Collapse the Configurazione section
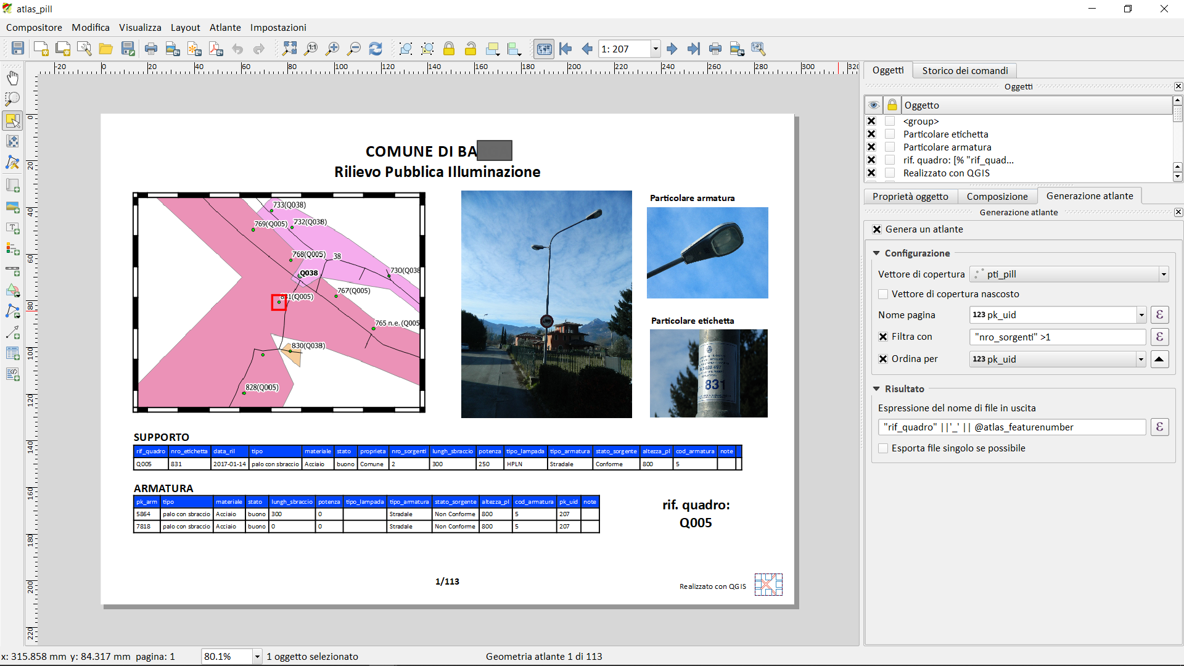Image resolution: width=1184 pixels, height=666 pixels. tap(876, 253)
